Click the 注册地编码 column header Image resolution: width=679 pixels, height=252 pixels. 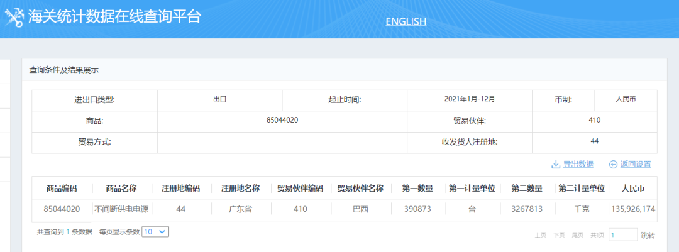(x=181, y=189)
